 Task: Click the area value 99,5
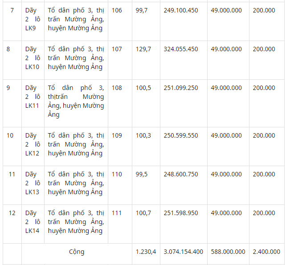pos(141,174)
